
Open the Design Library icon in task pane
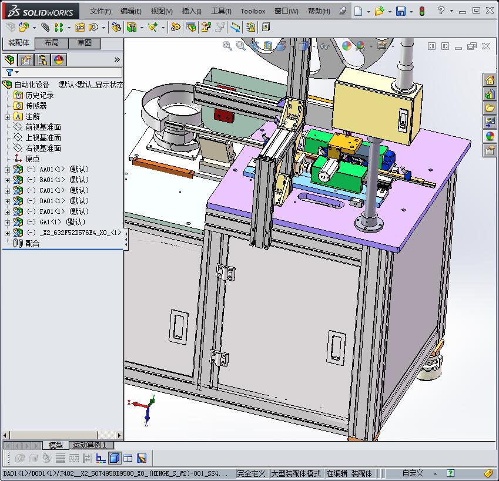click(490, 94)
